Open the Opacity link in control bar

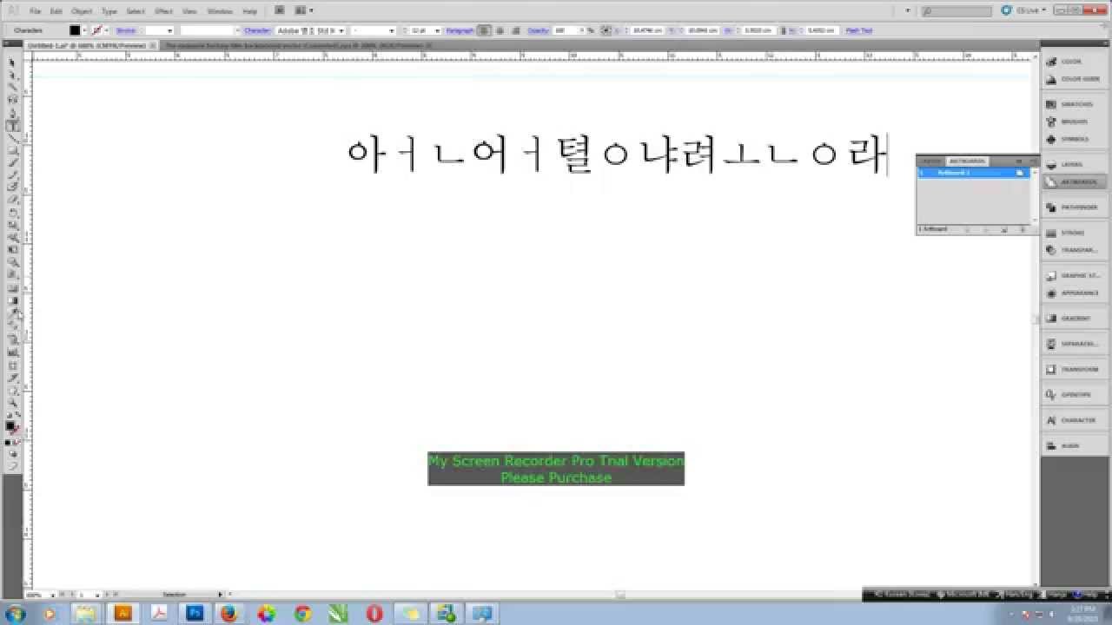539,30
